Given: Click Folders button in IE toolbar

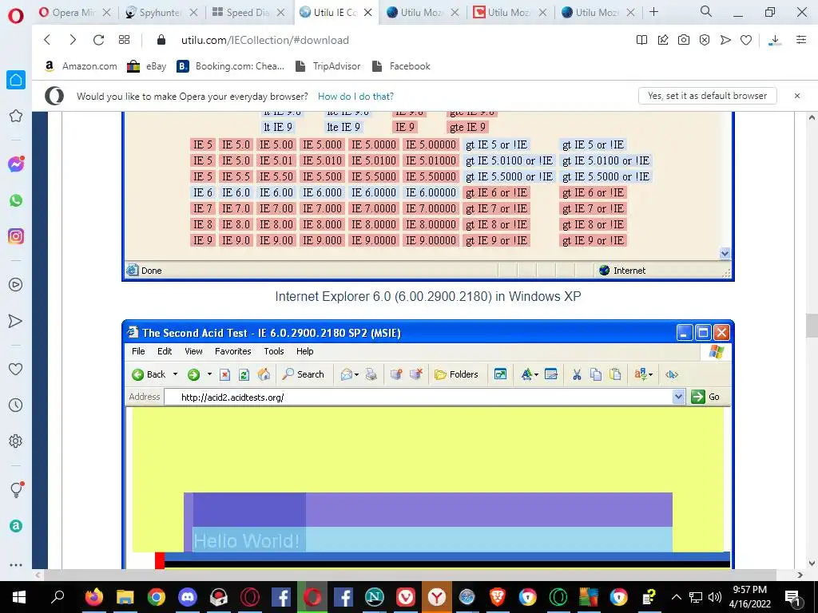Looking at the screenshot, I should click(x=456, y=374).
